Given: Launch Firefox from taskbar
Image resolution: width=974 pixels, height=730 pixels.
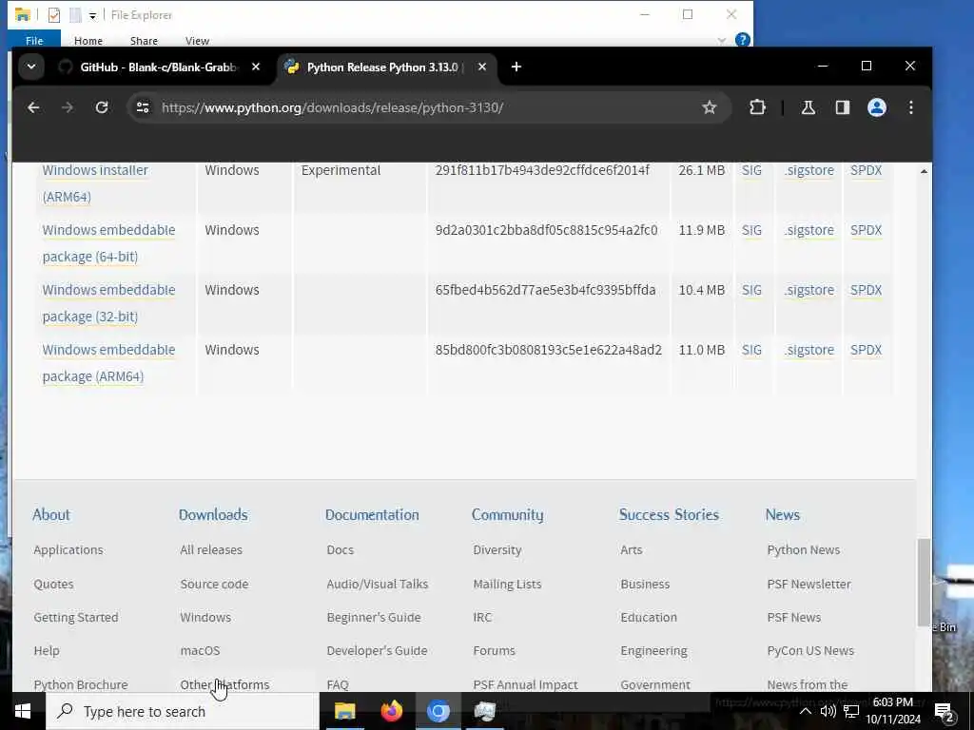Looking at the screenshot, I should [391, 711].
